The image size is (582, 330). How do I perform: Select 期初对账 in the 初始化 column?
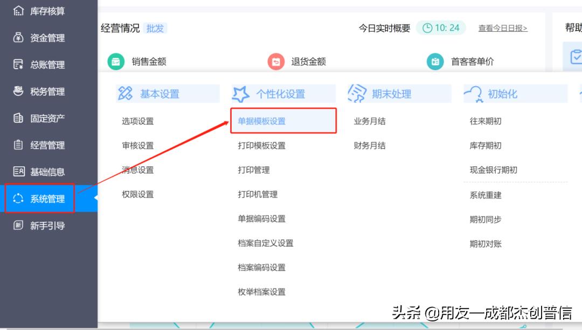484,243
